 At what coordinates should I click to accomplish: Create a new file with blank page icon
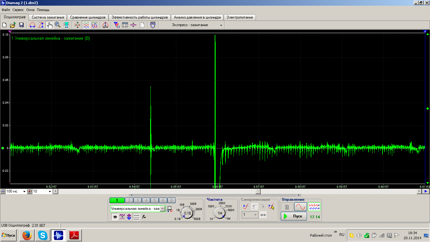(4, 25)
